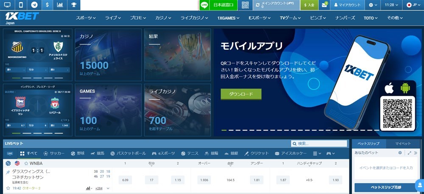Open the ライブカジノ menu in navigation bar
The height and width of the screenshot is (194, 424).
coord(194,18)
